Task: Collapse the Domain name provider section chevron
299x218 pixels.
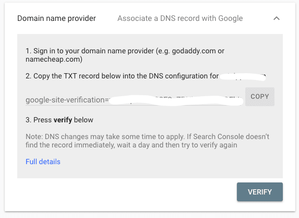Action: tap(277, 18)
